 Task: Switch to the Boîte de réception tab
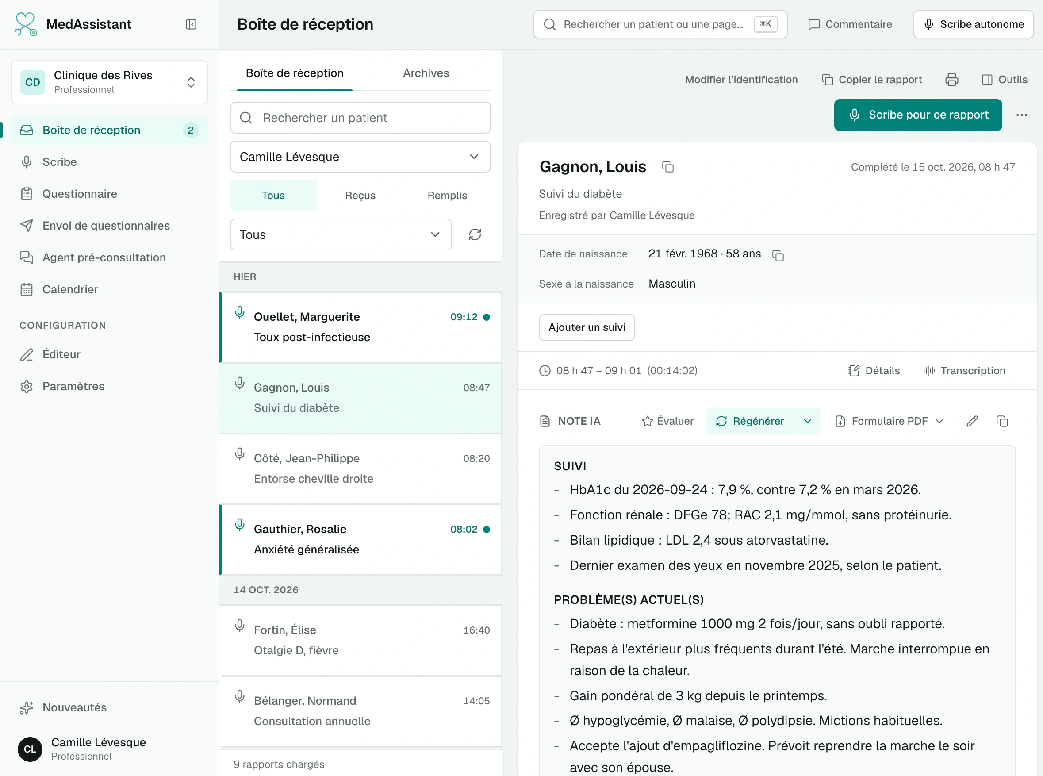[295, 73]
